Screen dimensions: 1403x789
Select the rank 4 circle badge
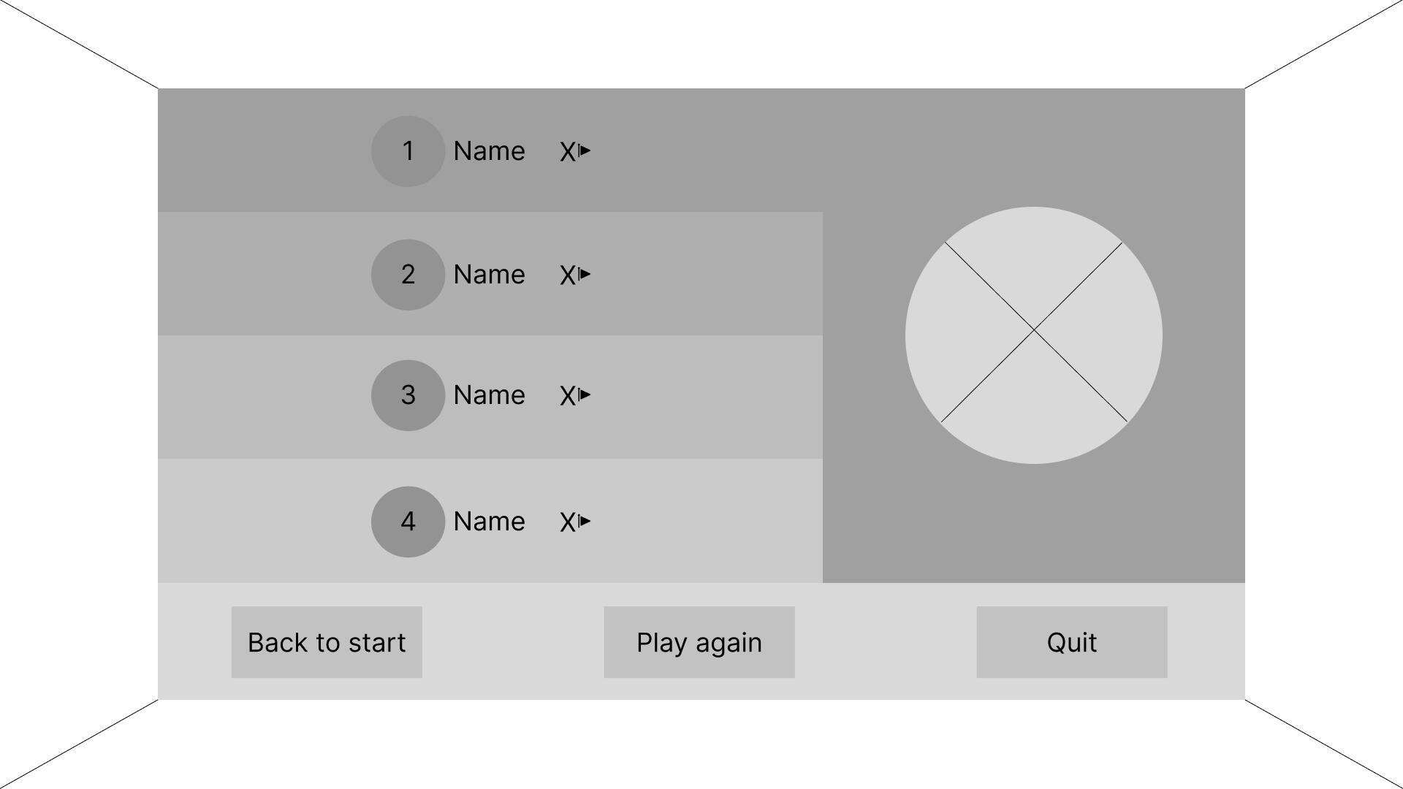coord(408,522)
